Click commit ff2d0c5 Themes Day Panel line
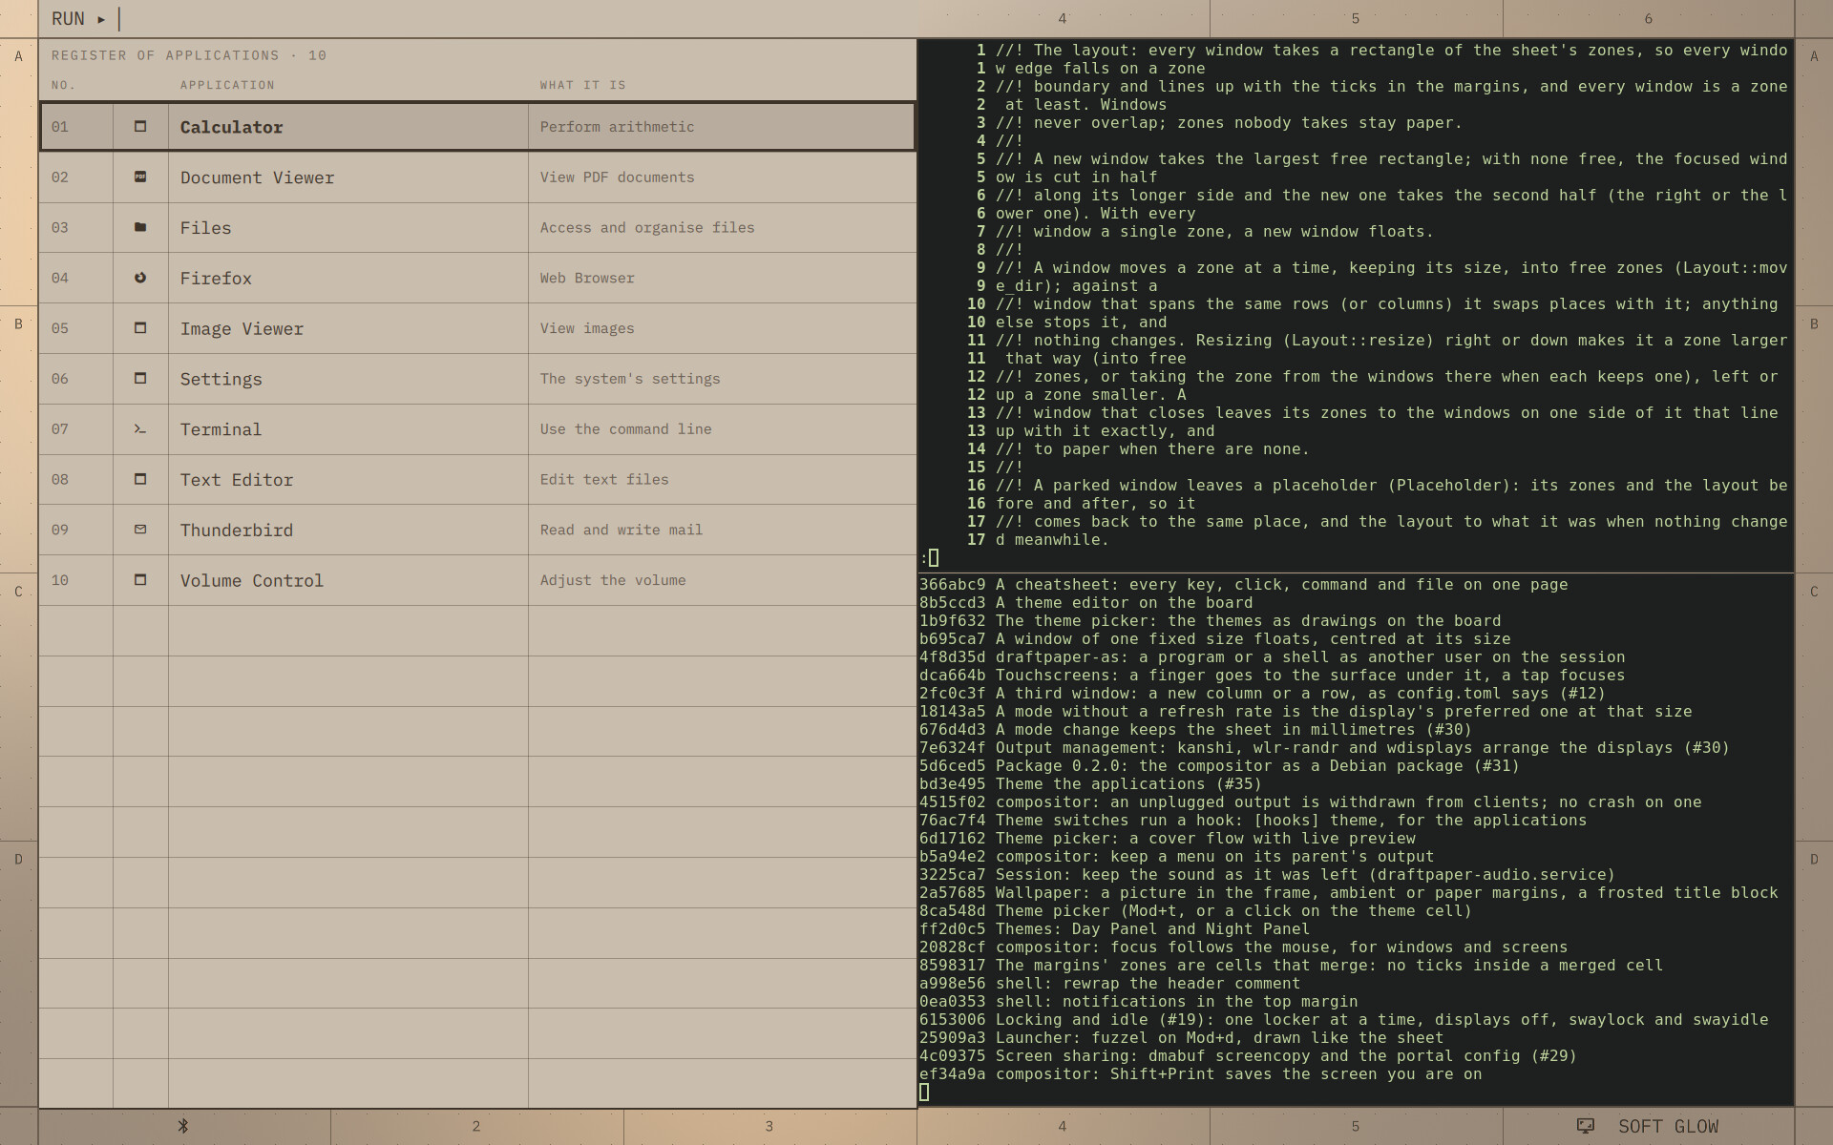Viewport: 1833px width, 1145px height. [1114, 928]
